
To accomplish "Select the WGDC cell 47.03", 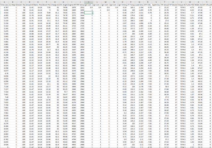I will [x=198, y=7].
